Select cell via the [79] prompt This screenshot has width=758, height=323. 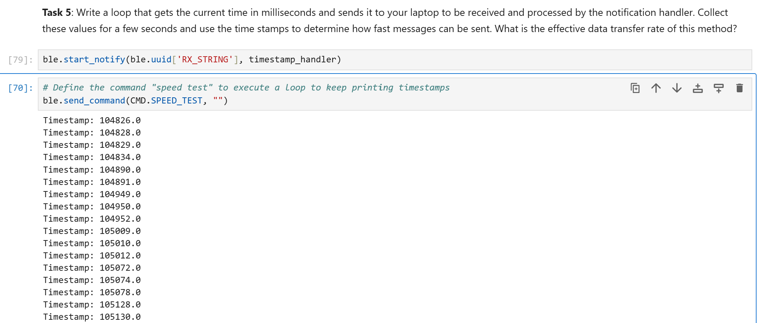(x=21, y=60)
